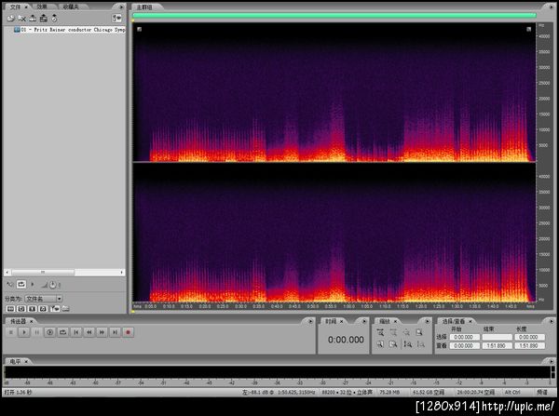Adjust the preview volume knob
559x416 pixels.
(x=52, y=285)
